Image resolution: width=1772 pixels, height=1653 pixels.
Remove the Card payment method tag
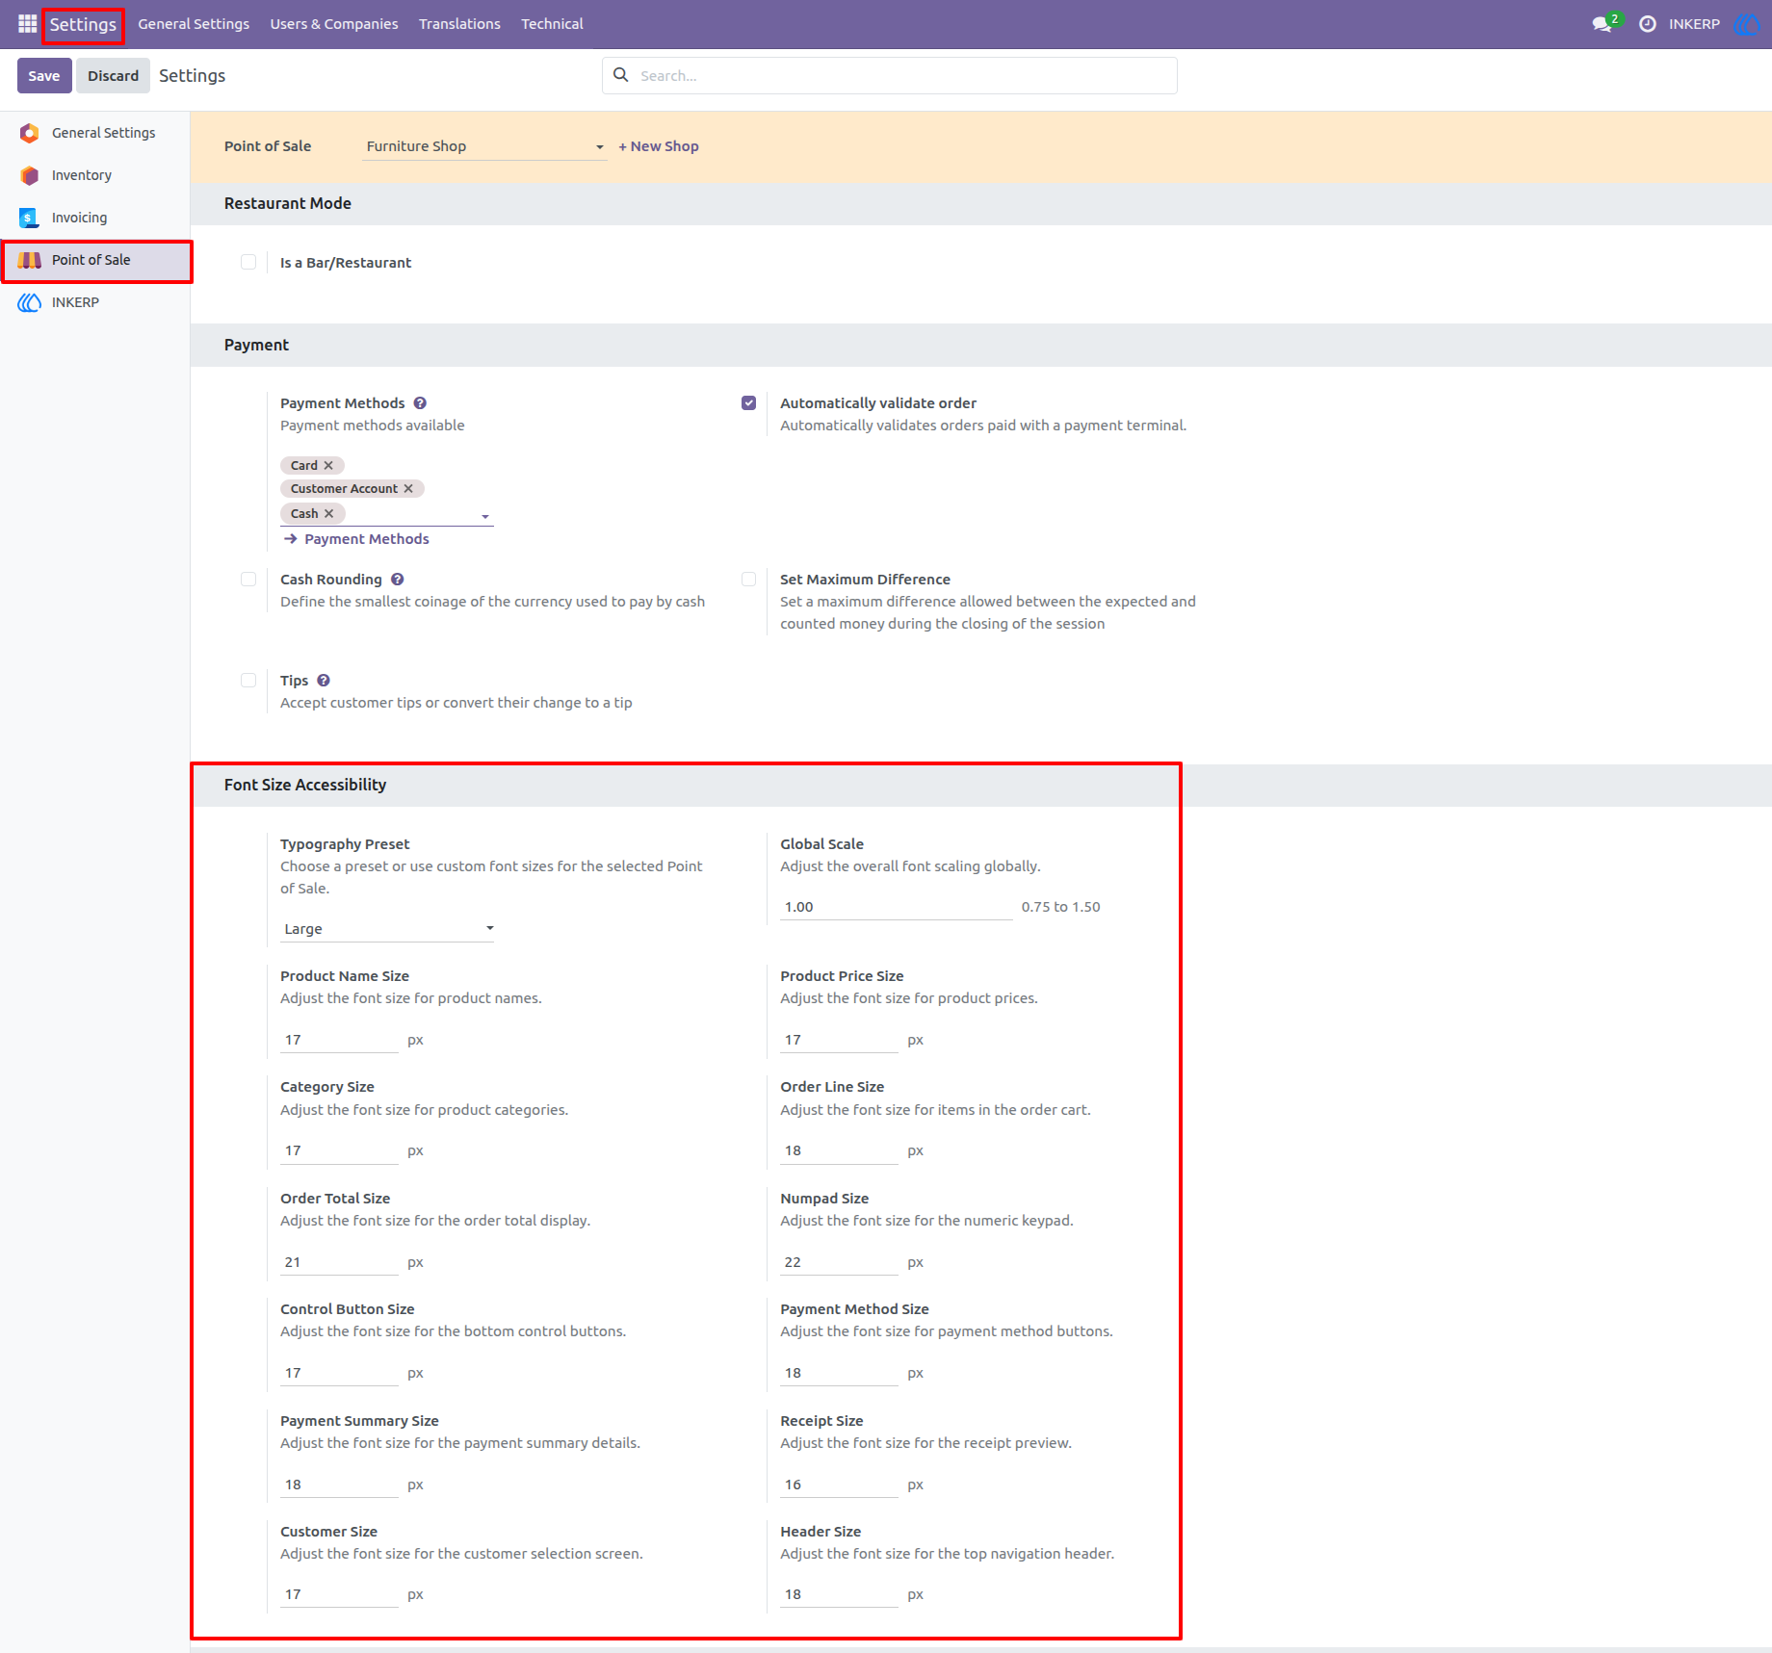click(328, 465)
